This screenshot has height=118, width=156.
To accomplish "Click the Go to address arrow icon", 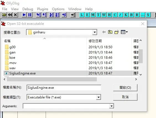I will (x=73, y=15).
